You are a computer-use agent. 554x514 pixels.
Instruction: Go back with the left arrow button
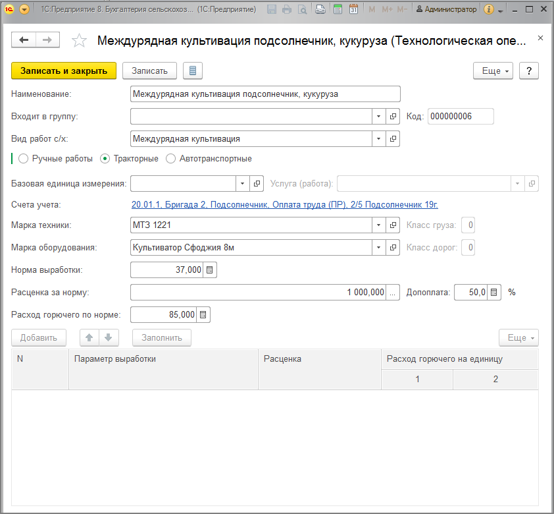point(24,40)
